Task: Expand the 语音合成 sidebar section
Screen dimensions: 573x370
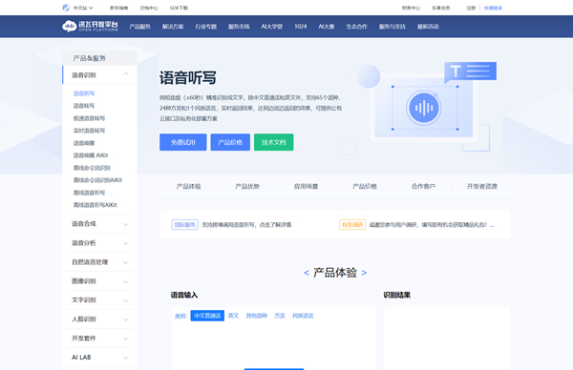Action: click(x=99, y=224)
